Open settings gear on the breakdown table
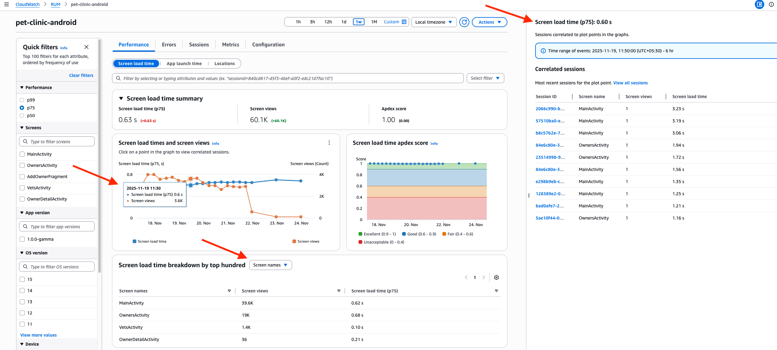 496,277
